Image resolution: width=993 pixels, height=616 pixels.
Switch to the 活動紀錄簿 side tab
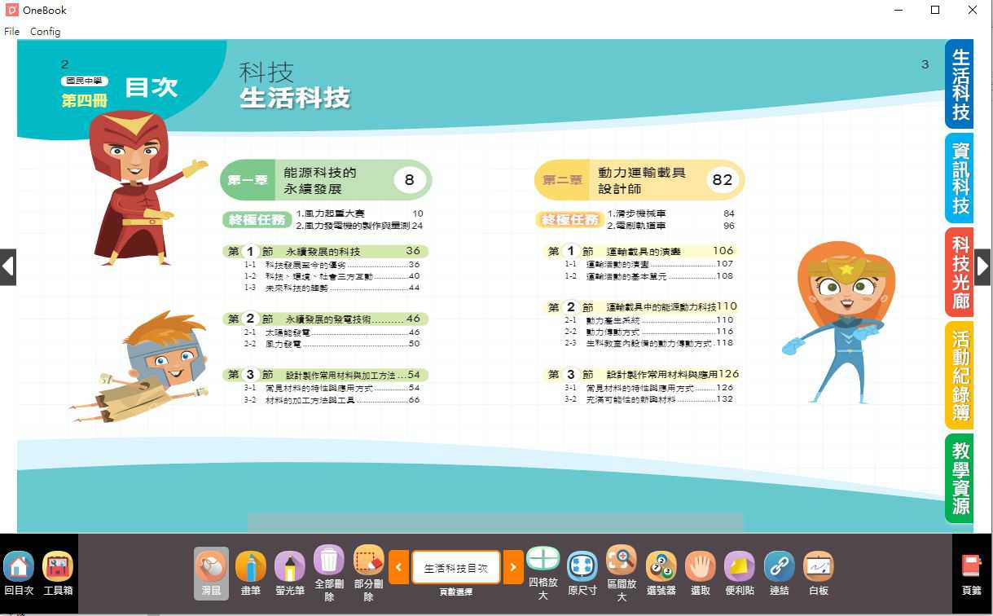(960, 375)
